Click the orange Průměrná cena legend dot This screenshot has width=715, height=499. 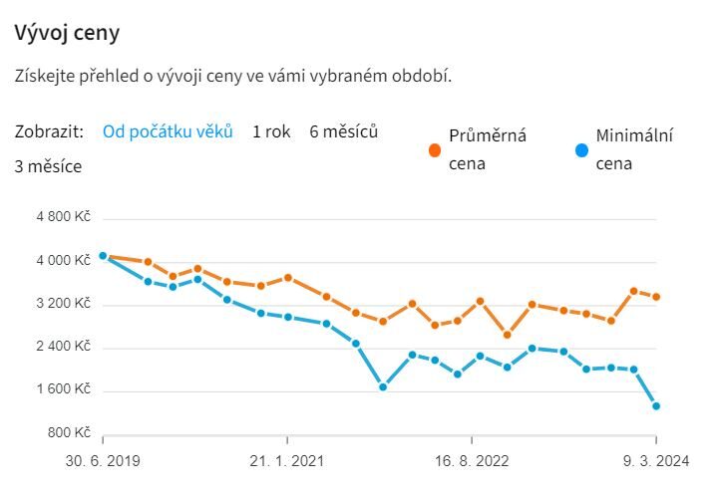(435, 150)
